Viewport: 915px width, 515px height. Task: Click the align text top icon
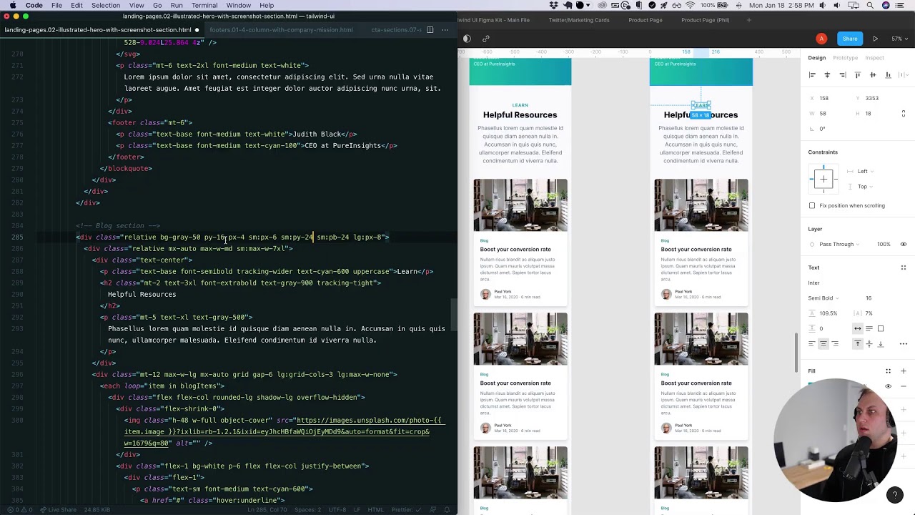[x=858, y=343]
